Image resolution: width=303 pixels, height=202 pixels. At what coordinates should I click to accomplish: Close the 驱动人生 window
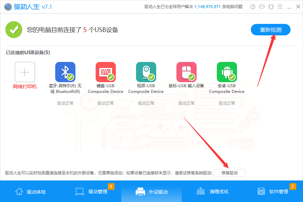click(x=298, y=7)
